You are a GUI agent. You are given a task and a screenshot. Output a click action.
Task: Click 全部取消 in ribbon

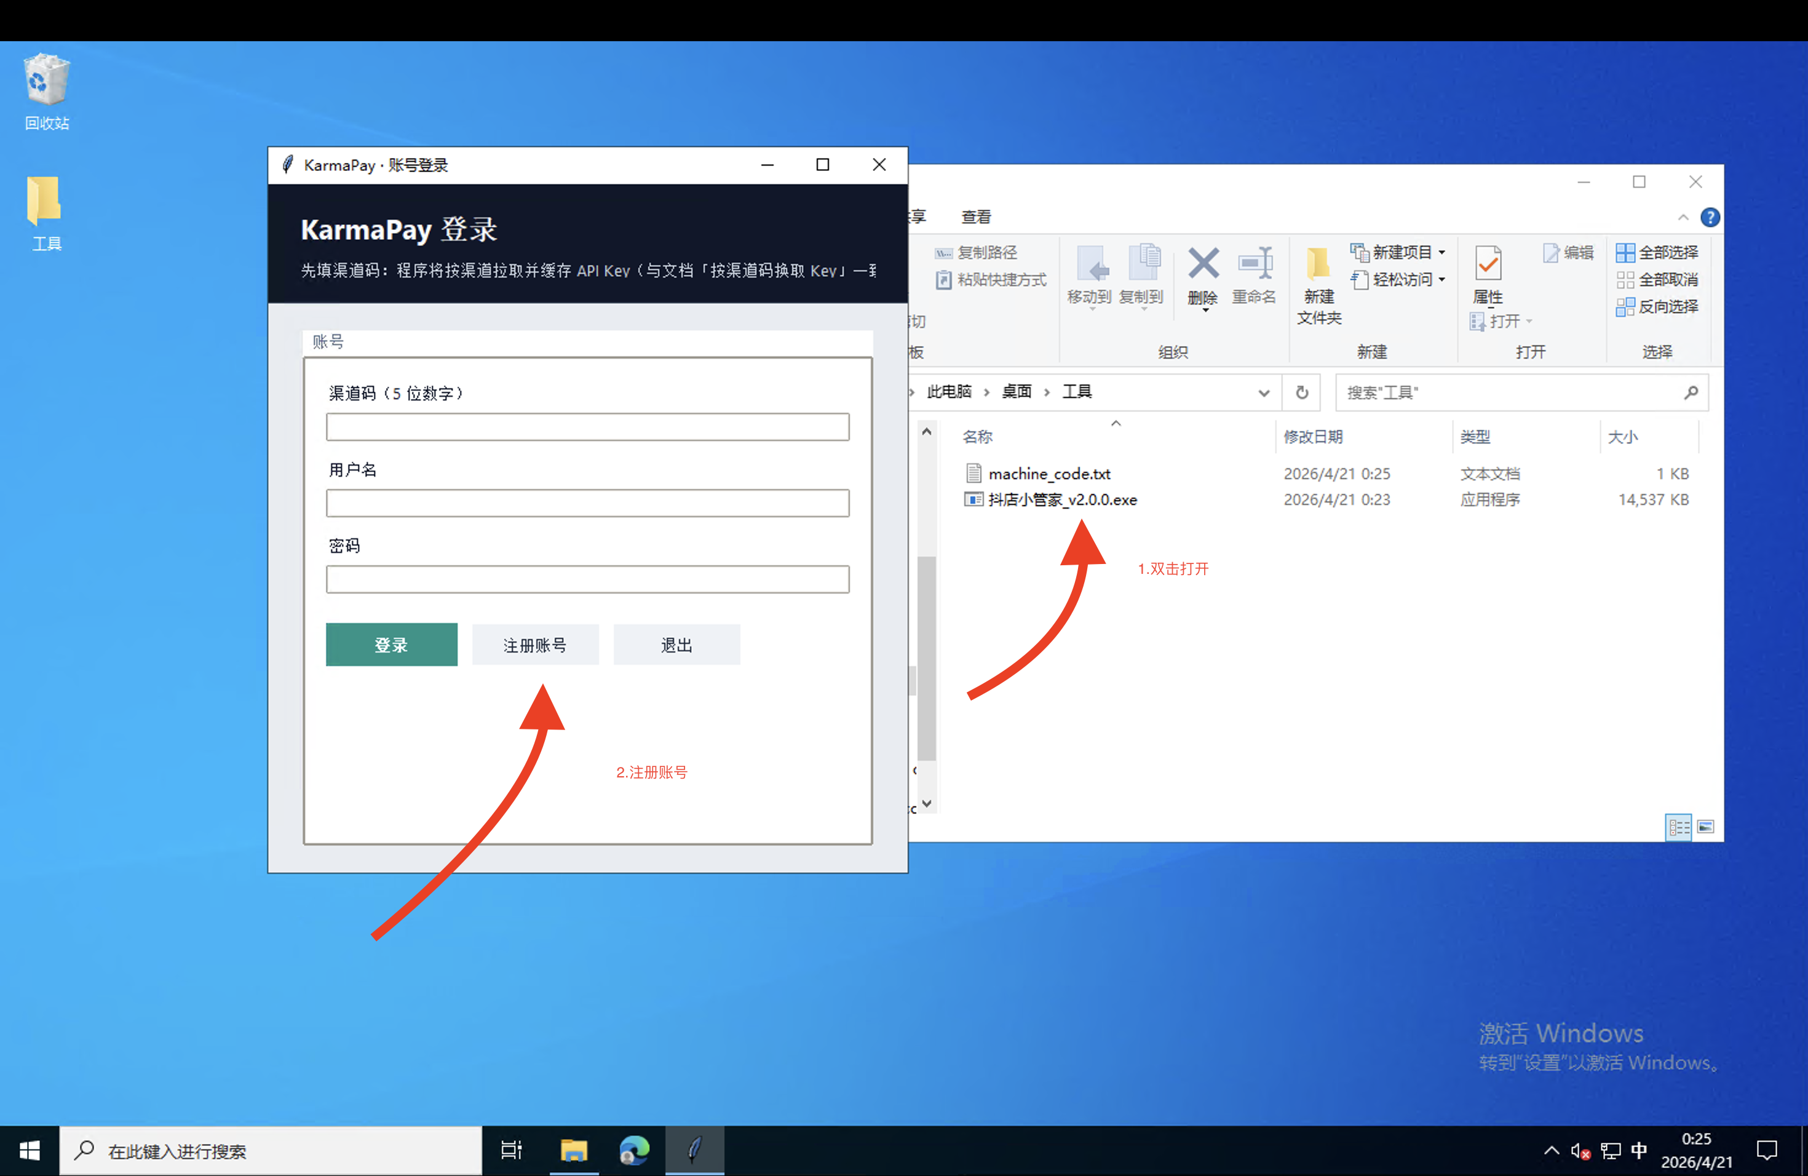pos(1657,280)
